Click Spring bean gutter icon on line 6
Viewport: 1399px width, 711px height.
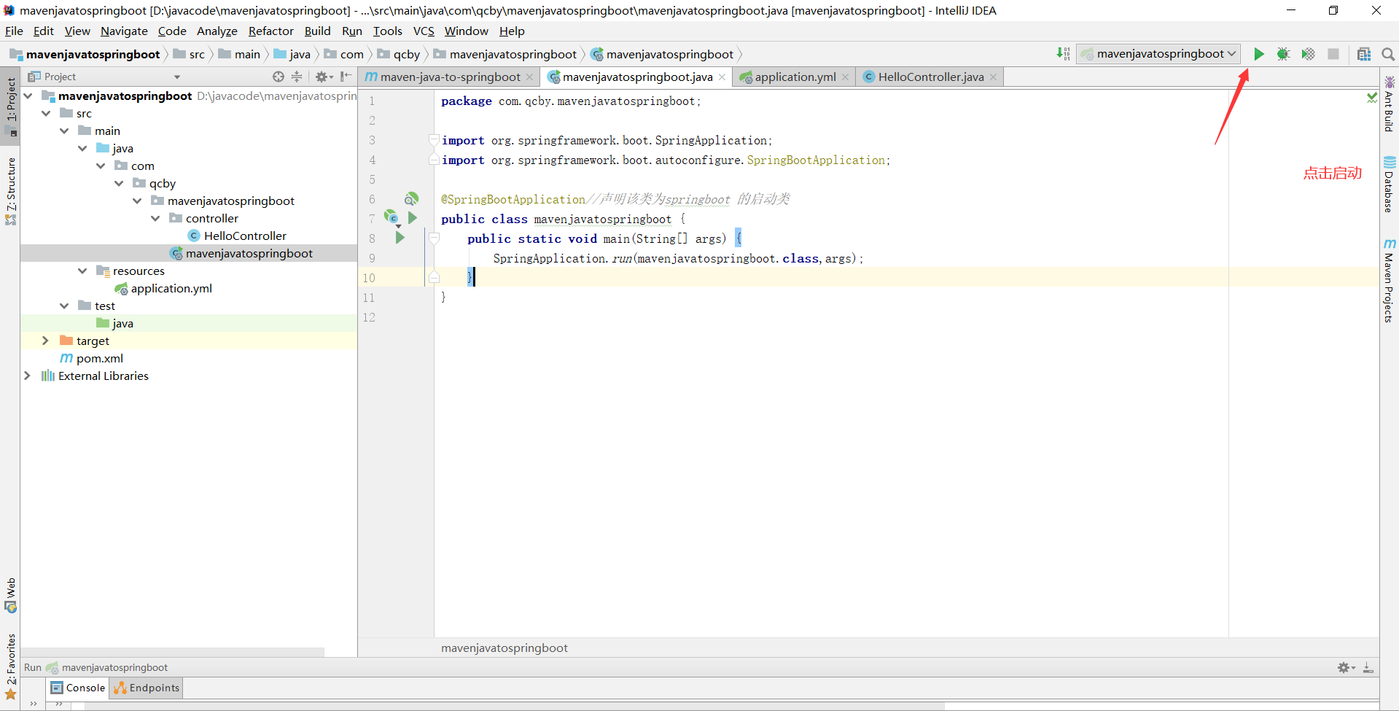coord(411,198)
